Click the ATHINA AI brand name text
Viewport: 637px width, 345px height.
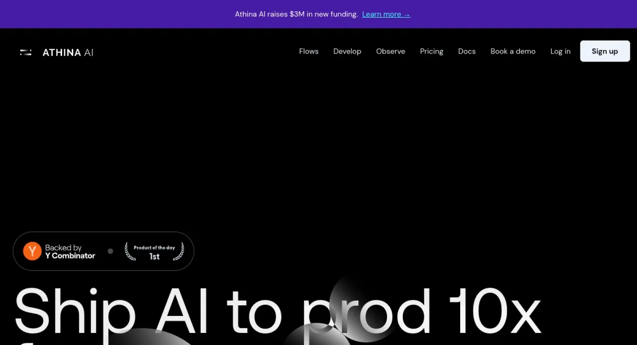pos(68,53)
